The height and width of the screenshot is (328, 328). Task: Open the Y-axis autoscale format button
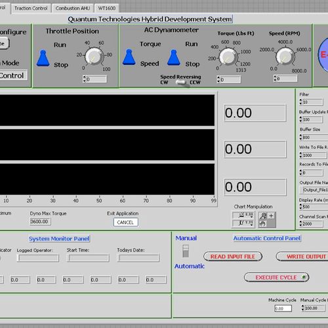243,223
